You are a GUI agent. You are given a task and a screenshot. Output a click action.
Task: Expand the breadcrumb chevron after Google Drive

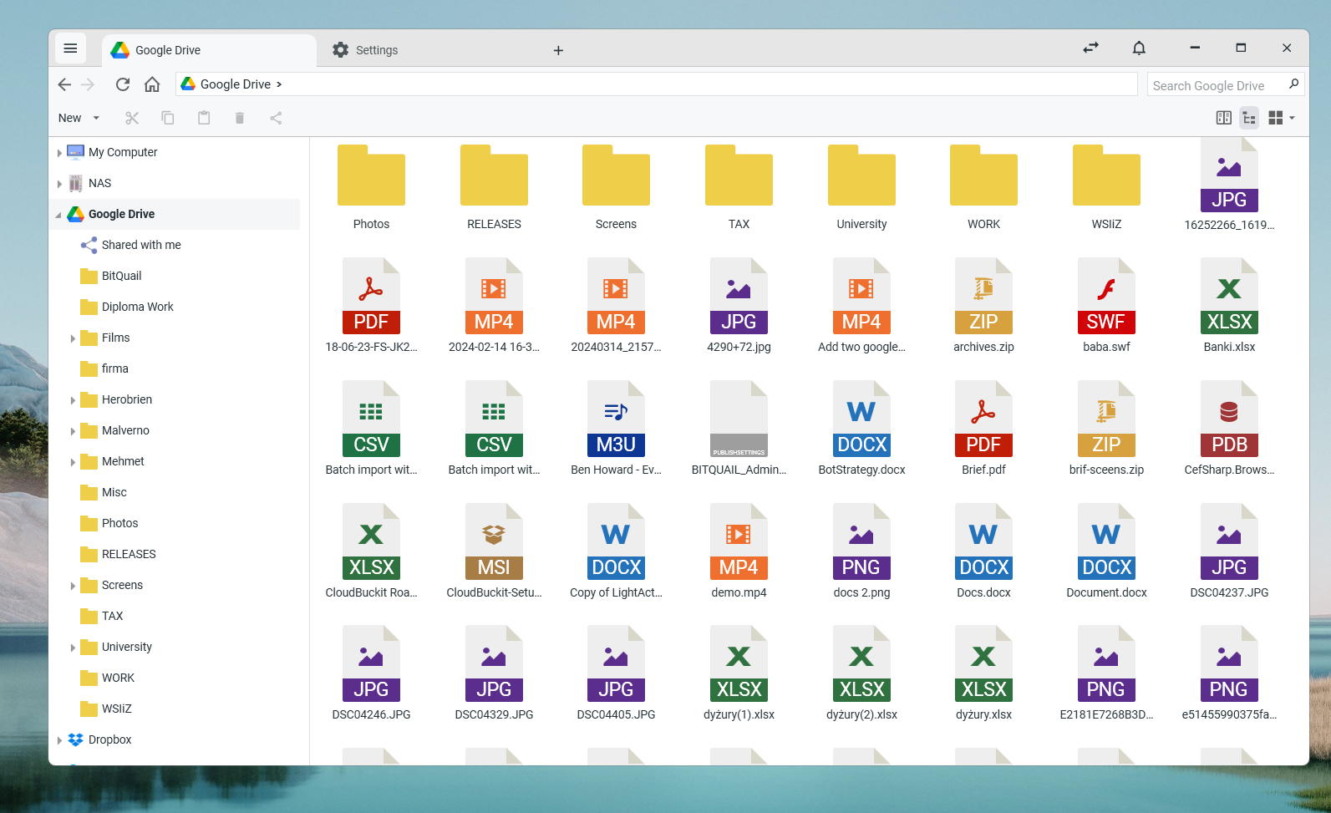click(x=279, y=84)
